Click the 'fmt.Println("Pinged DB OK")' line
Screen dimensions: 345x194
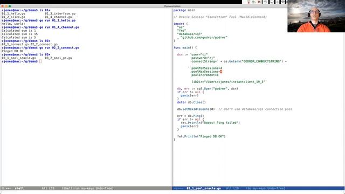click(201, 136)
